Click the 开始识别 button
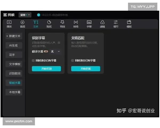160x128 pixels. coord(46,69)
